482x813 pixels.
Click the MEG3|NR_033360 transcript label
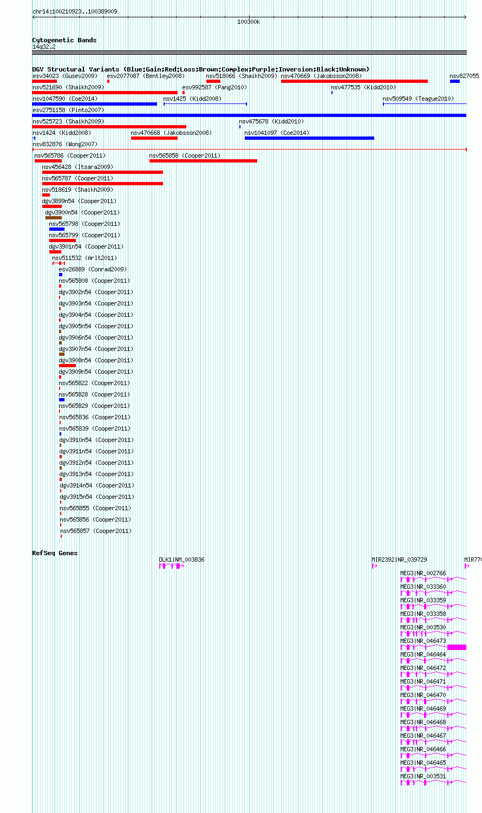[424, 587]
